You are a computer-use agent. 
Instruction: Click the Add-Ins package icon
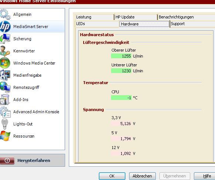coord(5,100)
